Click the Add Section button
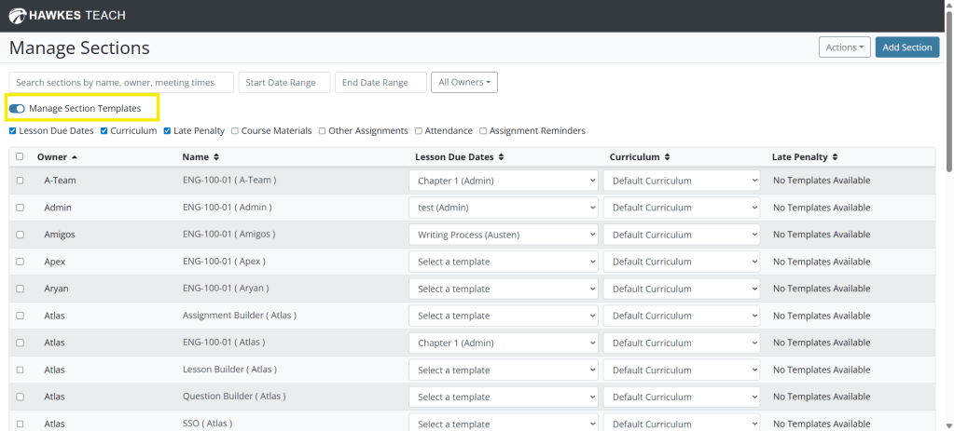This screenshot has height=431, width=954. pyautogui.click(x=907, y=47)
